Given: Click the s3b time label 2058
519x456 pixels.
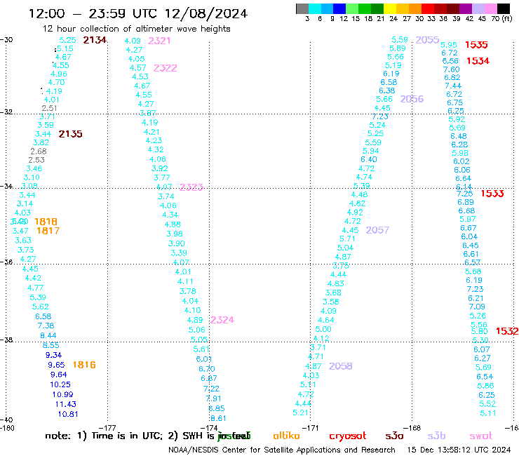Looking at the screenshot, I should tap(341, 366).
